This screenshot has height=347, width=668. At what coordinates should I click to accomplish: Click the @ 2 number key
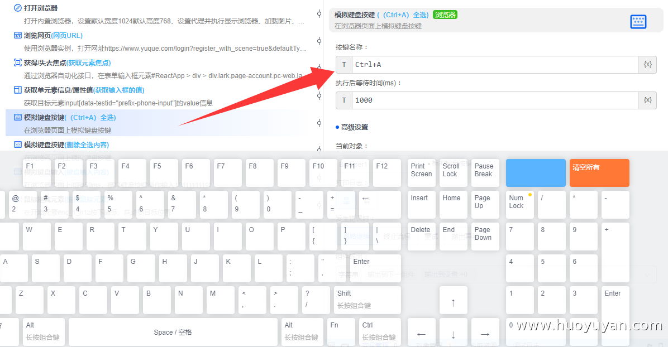point(22,205)
